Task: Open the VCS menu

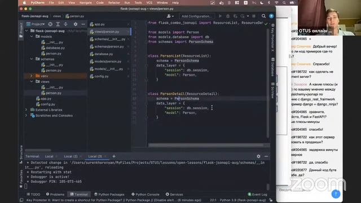Action: pyautogui.click(x=149, y=3)
